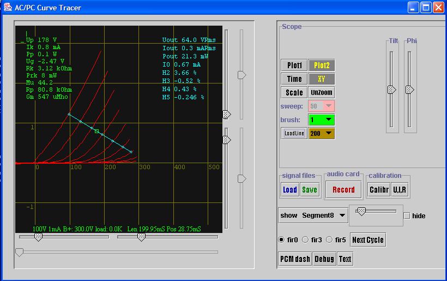Open the brush dropdown showing 1
The width and height of the screenshot is (447, 281).
click(322, 119)
